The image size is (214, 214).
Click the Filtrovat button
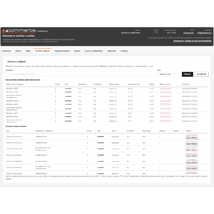(187, 74)
